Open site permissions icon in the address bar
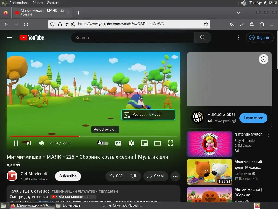 (67, 24)
